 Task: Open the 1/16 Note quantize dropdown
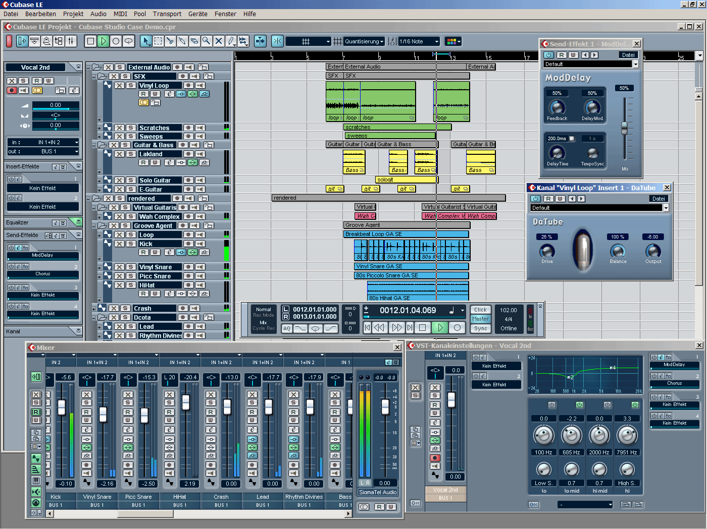[x=419, y=41]
